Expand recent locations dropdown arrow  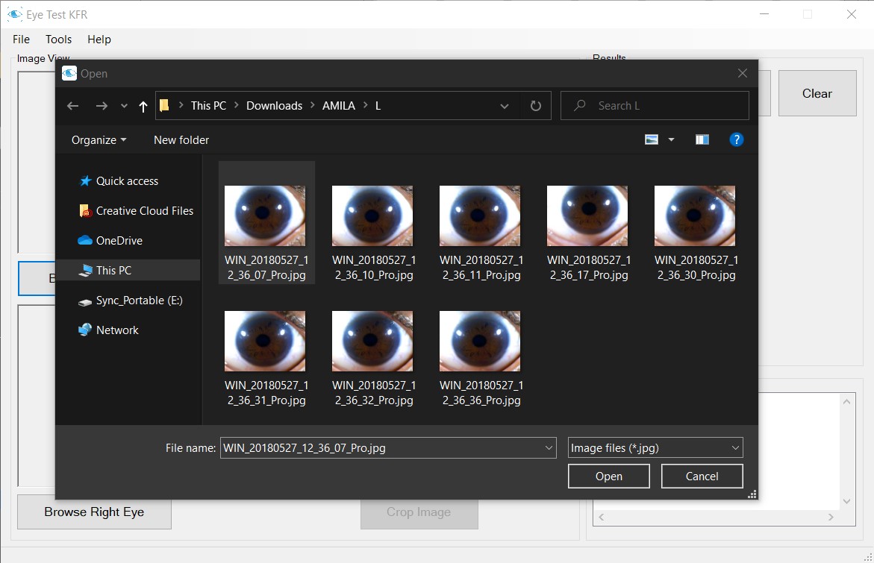[124, 106]
